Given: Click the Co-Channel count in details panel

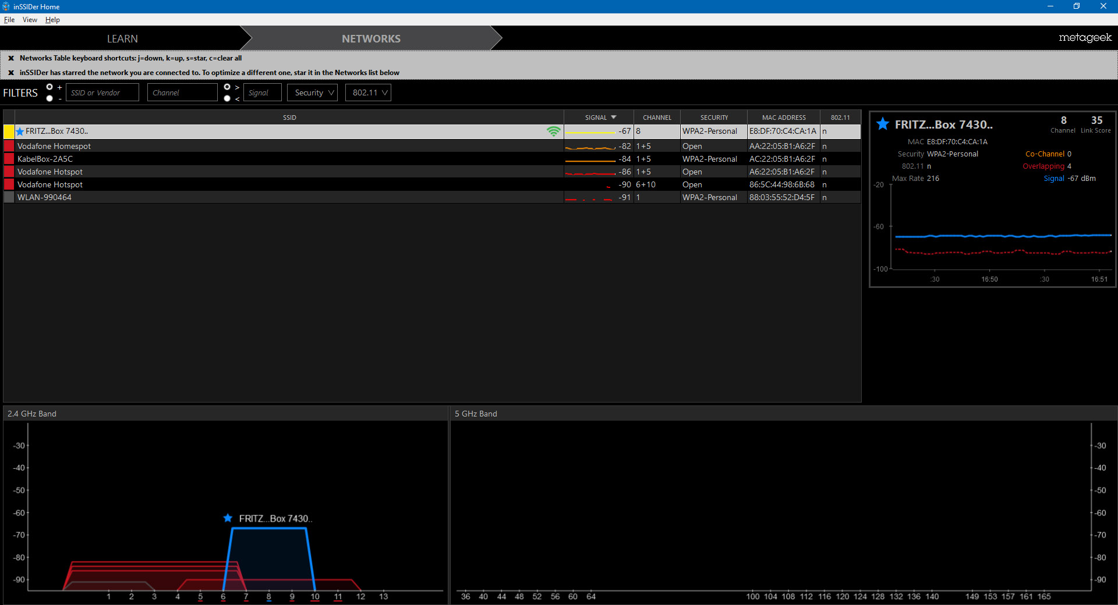Looking at the screenshot, I should click(1069, 154).
